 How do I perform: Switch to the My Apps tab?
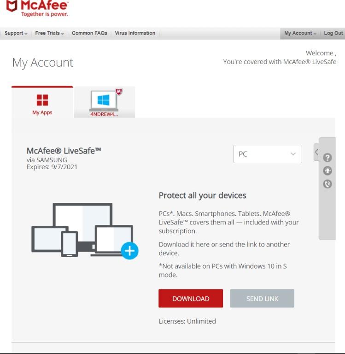42,102
